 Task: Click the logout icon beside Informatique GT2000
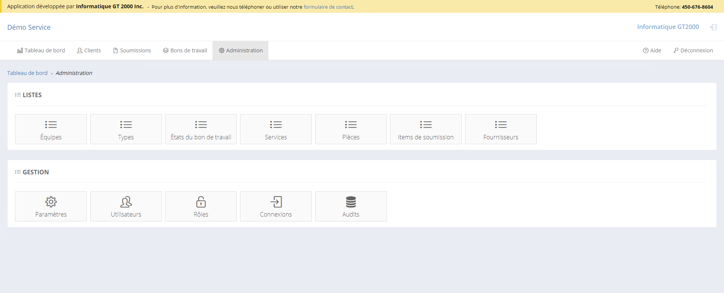point(713,27)
